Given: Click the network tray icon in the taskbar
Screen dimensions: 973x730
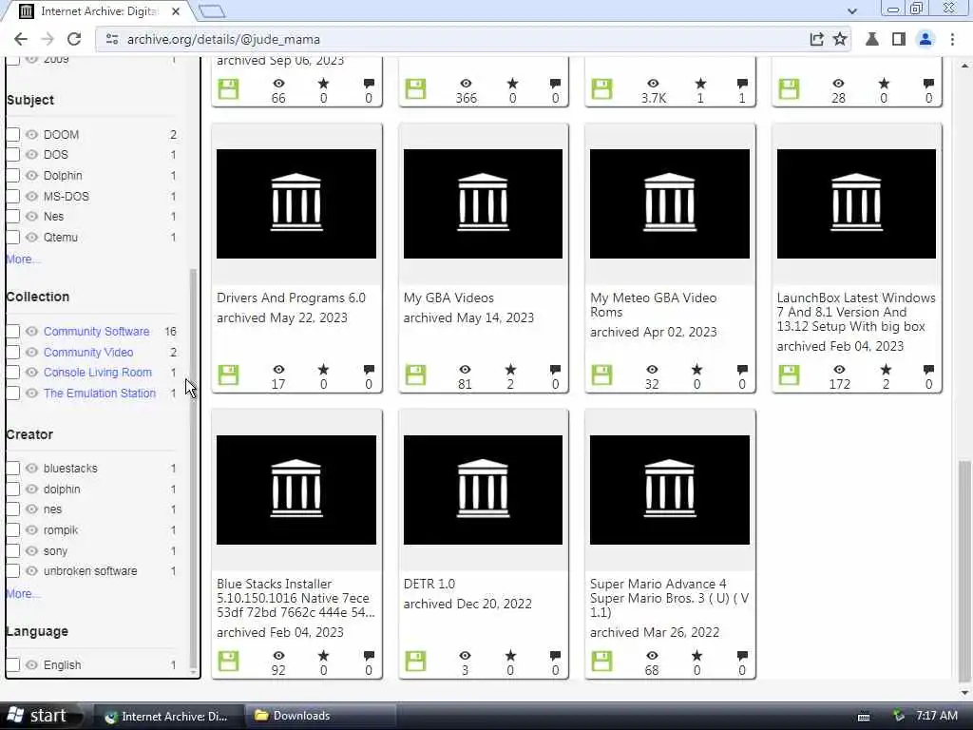Looking at the screenshot, I should pyautogui.click(x=897, y=716).
